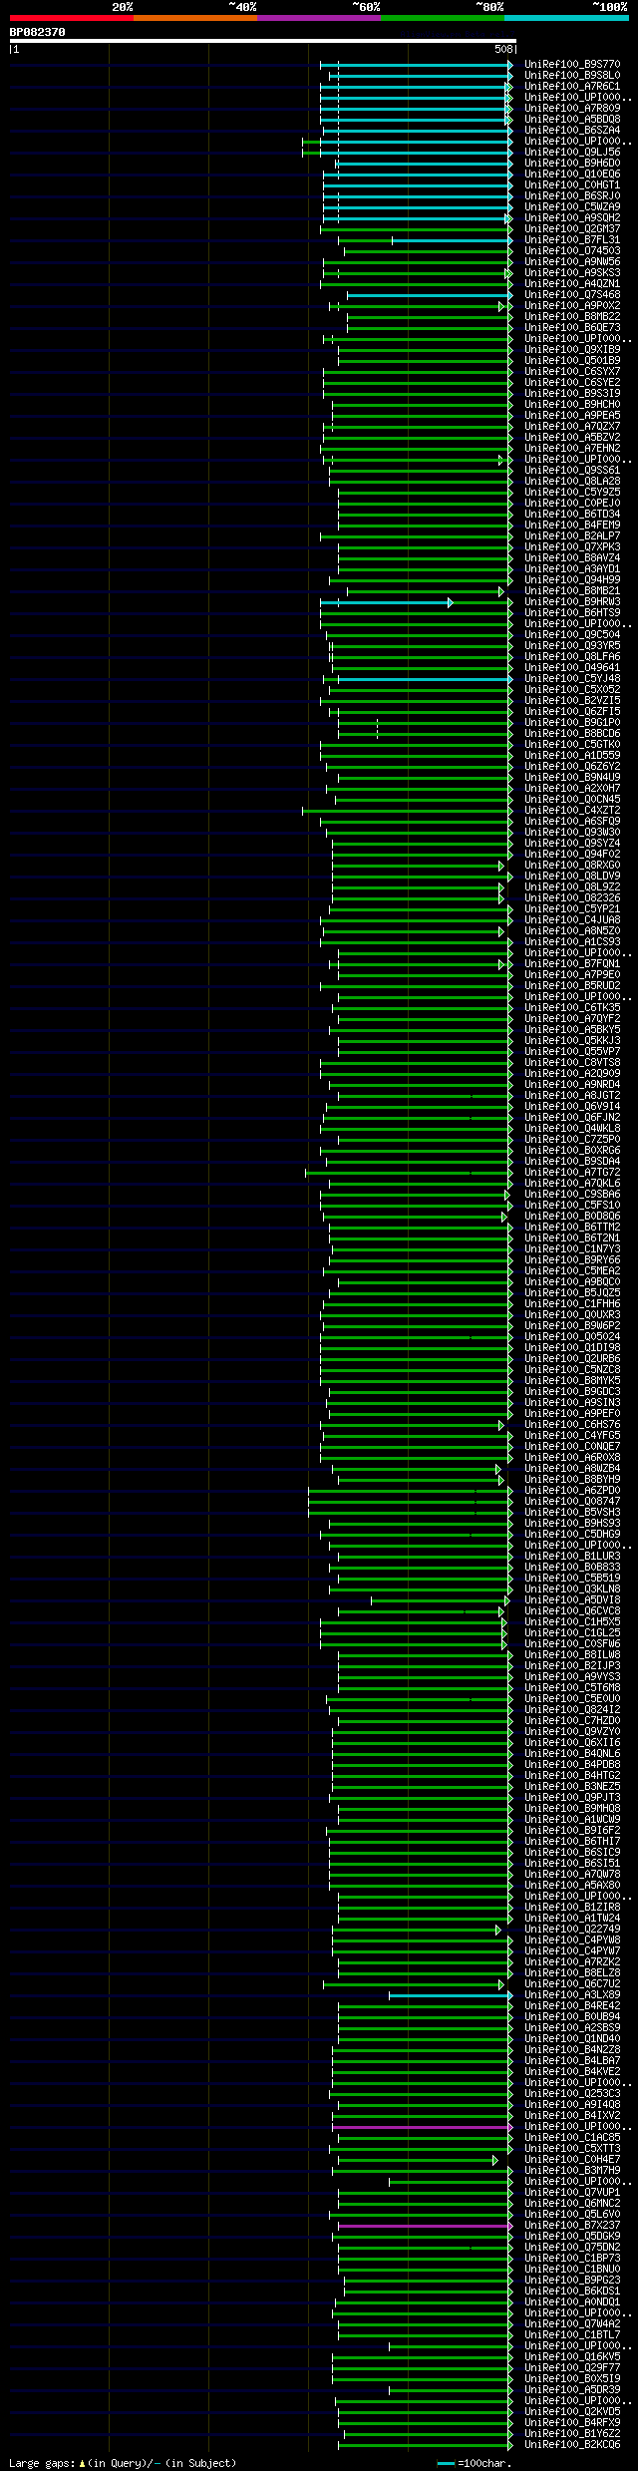Screen dimensions: 638x2471
Task: Click the ~60% legend label
Action: tap(366, 7)
